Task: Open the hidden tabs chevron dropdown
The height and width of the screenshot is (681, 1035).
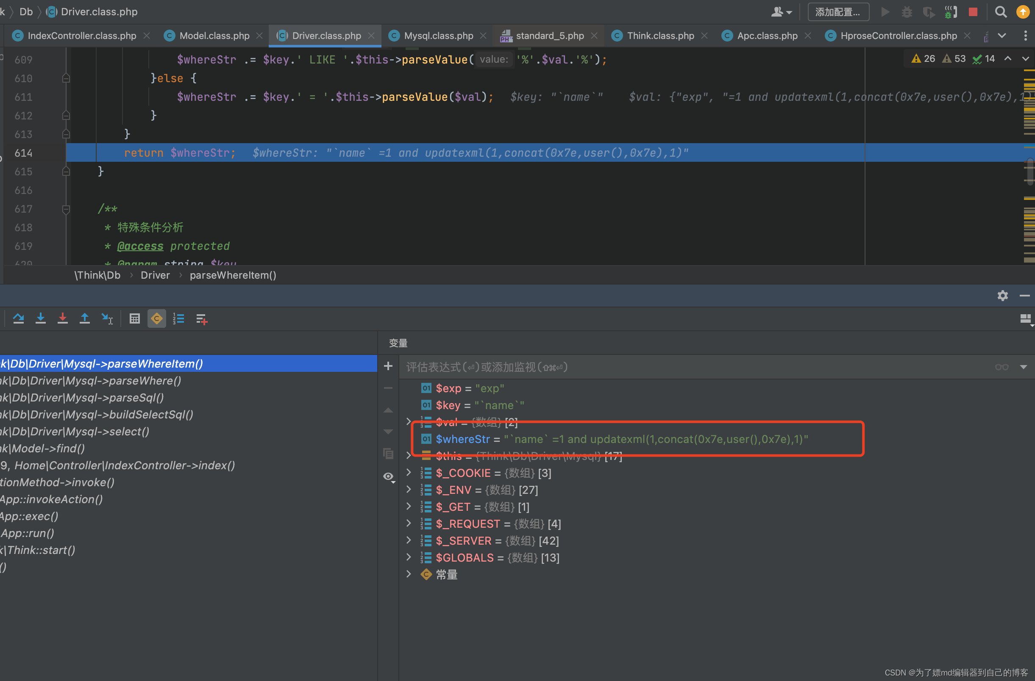Action: (1002, 36)
